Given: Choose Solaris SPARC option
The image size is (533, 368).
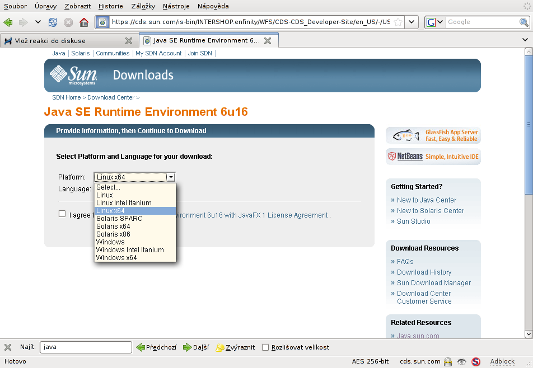Looking at the screenshot, I should (x=135, y=218).
